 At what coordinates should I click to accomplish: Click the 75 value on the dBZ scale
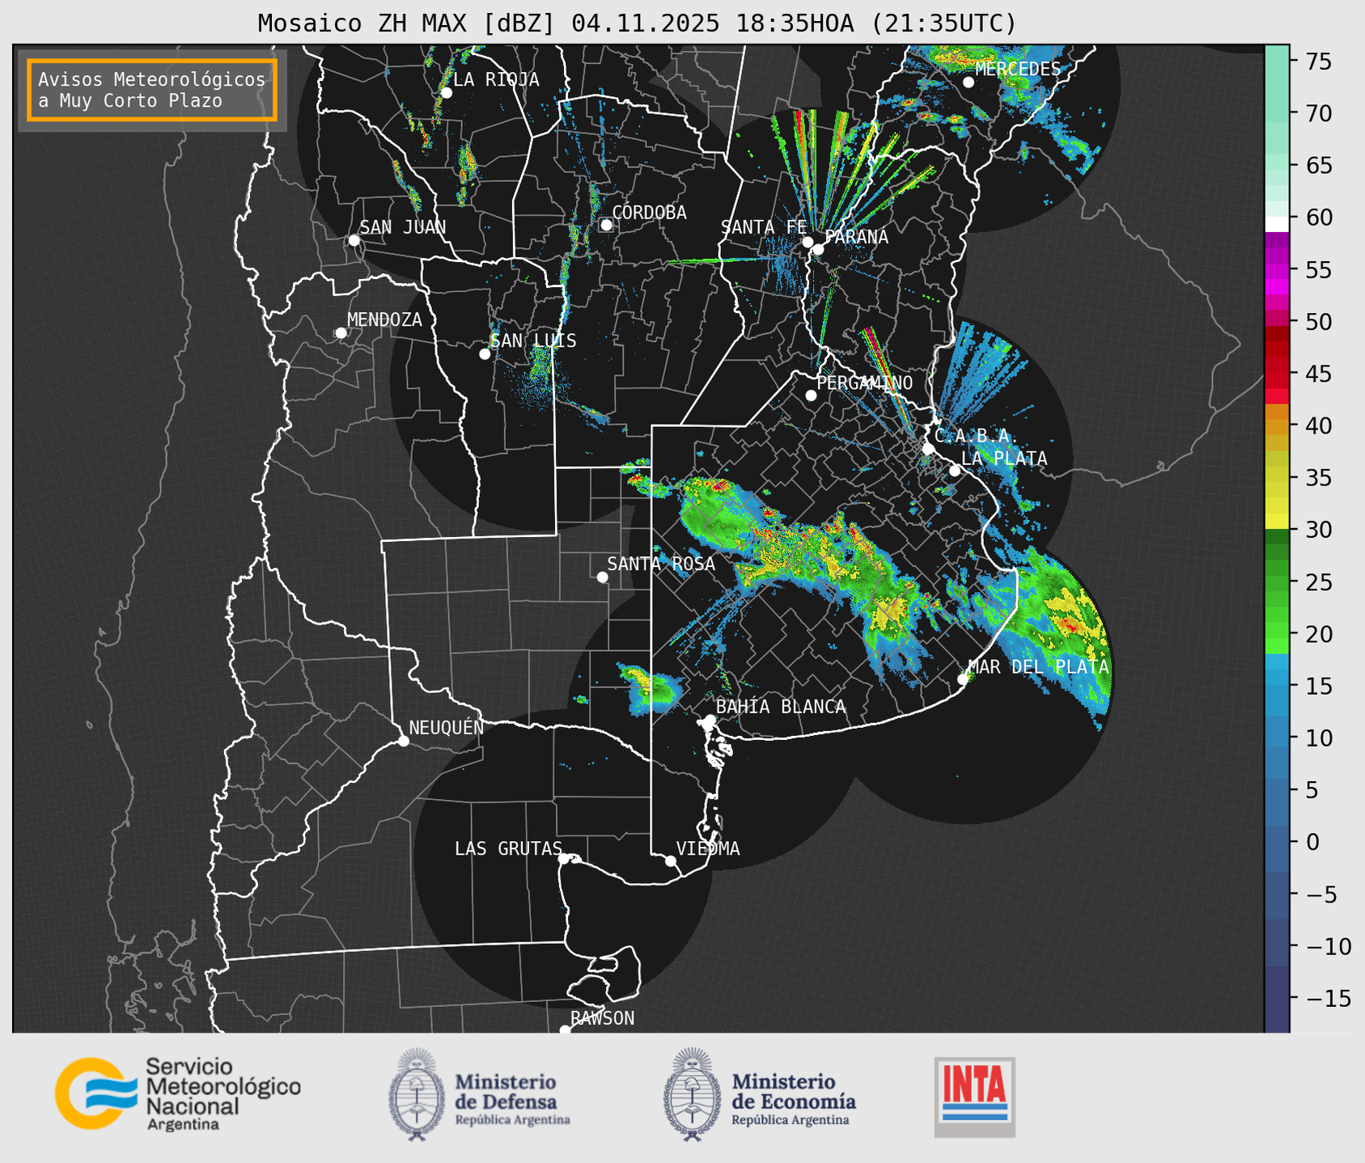pyautogui.click(x=1318, y=61)
